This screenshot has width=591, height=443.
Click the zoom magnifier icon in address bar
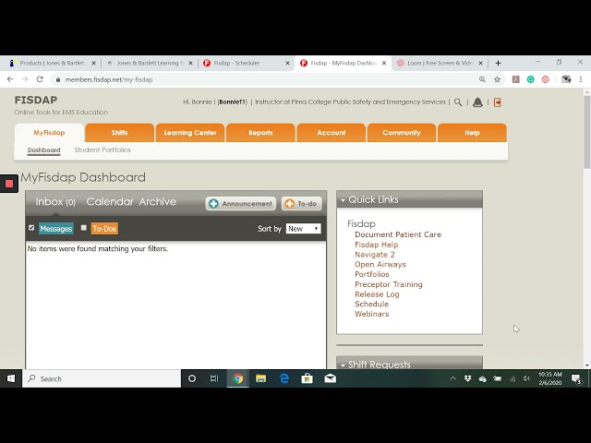(482, 79)
